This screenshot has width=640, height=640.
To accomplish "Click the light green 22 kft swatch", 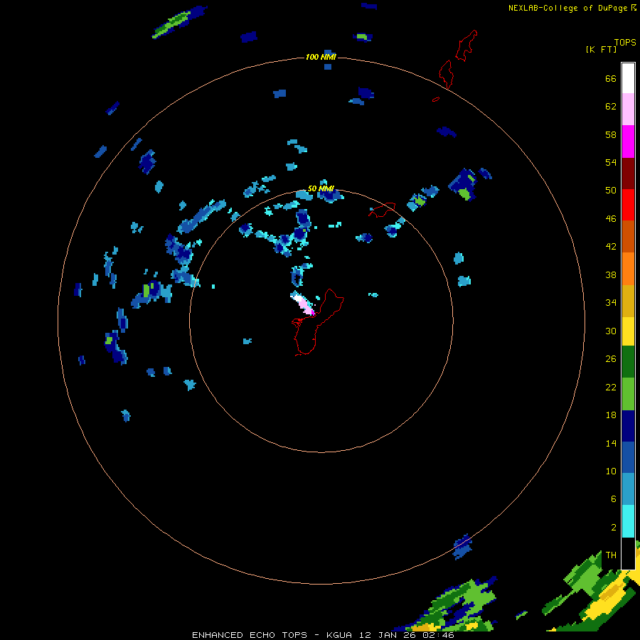I will [628, 394].
